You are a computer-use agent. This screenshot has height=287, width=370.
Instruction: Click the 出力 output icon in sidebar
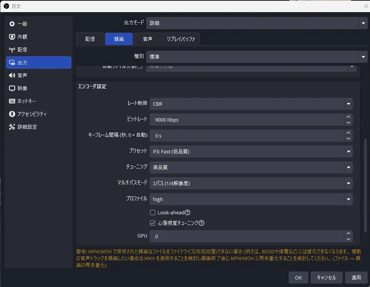point(12,62)
